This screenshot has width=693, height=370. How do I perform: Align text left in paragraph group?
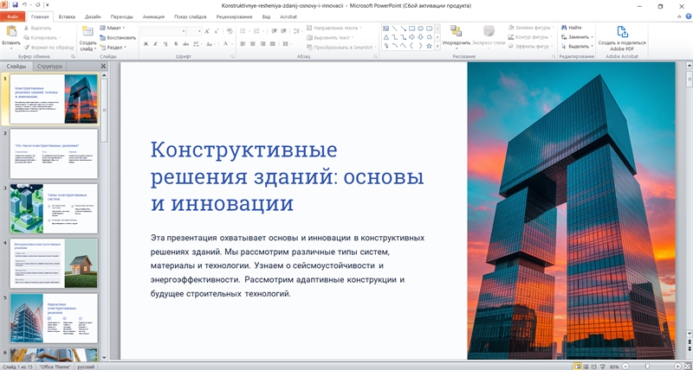click(x=243, y=44)
